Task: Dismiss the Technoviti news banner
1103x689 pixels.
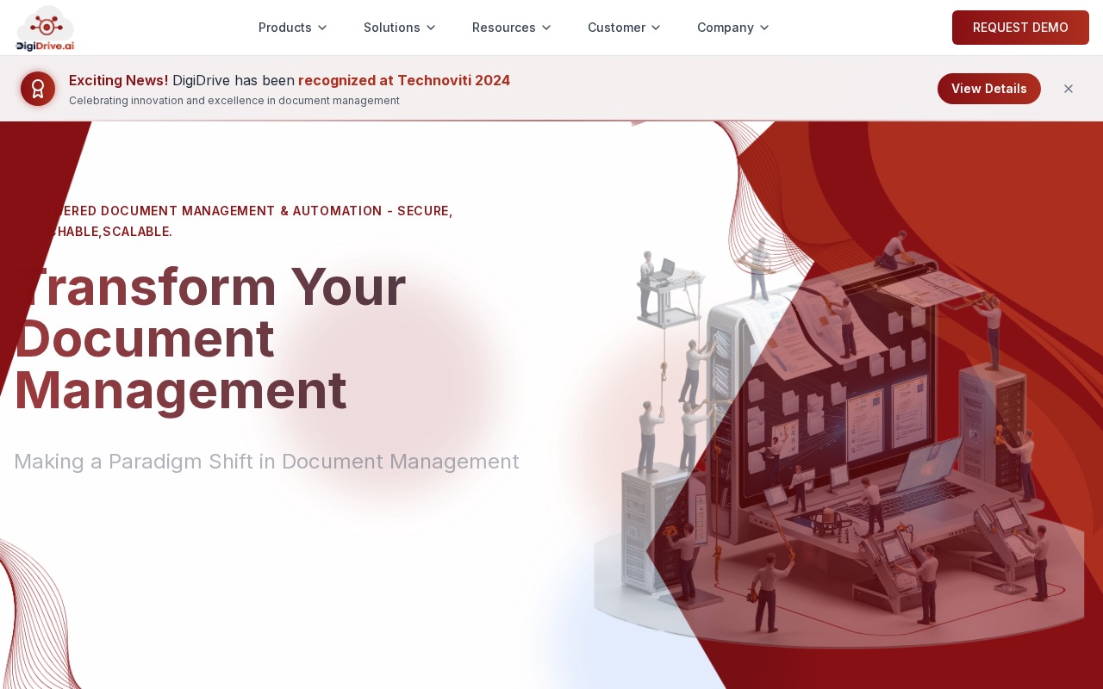Action: [1069, 89]
